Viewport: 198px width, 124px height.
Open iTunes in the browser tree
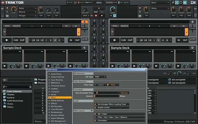pyautogui.click(x=11, y=104)
